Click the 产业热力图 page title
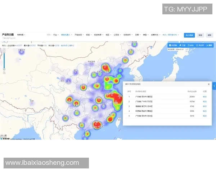Image resolution: width=216 pixels, height=172 pixels. pyautogui.click(x=8, y=34)
